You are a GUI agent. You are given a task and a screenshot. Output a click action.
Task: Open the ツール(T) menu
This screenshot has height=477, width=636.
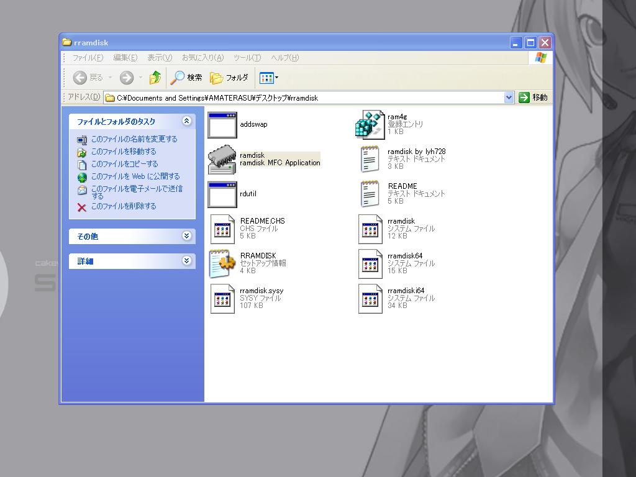coord(247,58)
